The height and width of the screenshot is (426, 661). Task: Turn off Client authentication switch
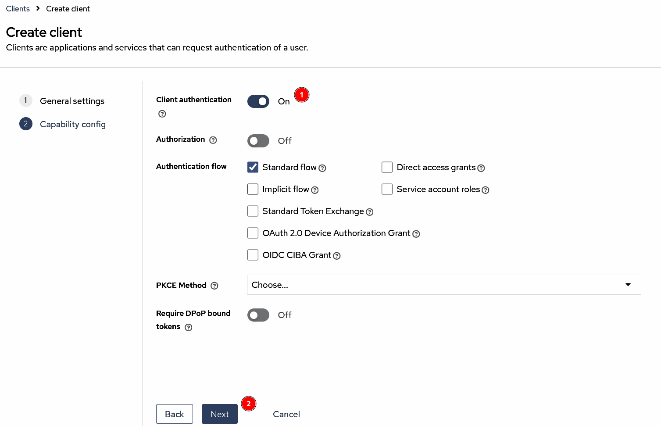coord(258,101)
